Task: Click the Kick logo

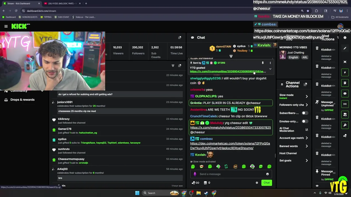Action: coord(19,26)
